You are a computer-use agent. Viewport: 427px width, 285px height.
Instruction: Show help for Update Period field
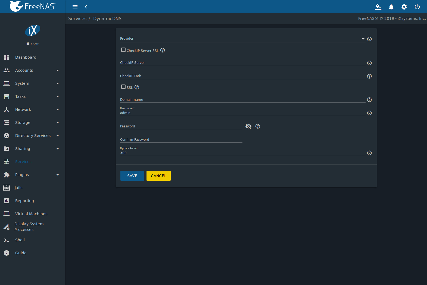[369, 153]
